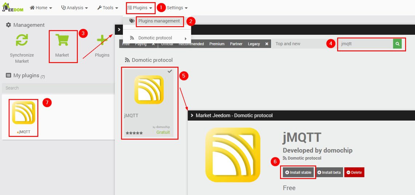Click the large jMQTT plugin logo
The width and height of the screenshot is (415, 195).
tap(233, 155)
